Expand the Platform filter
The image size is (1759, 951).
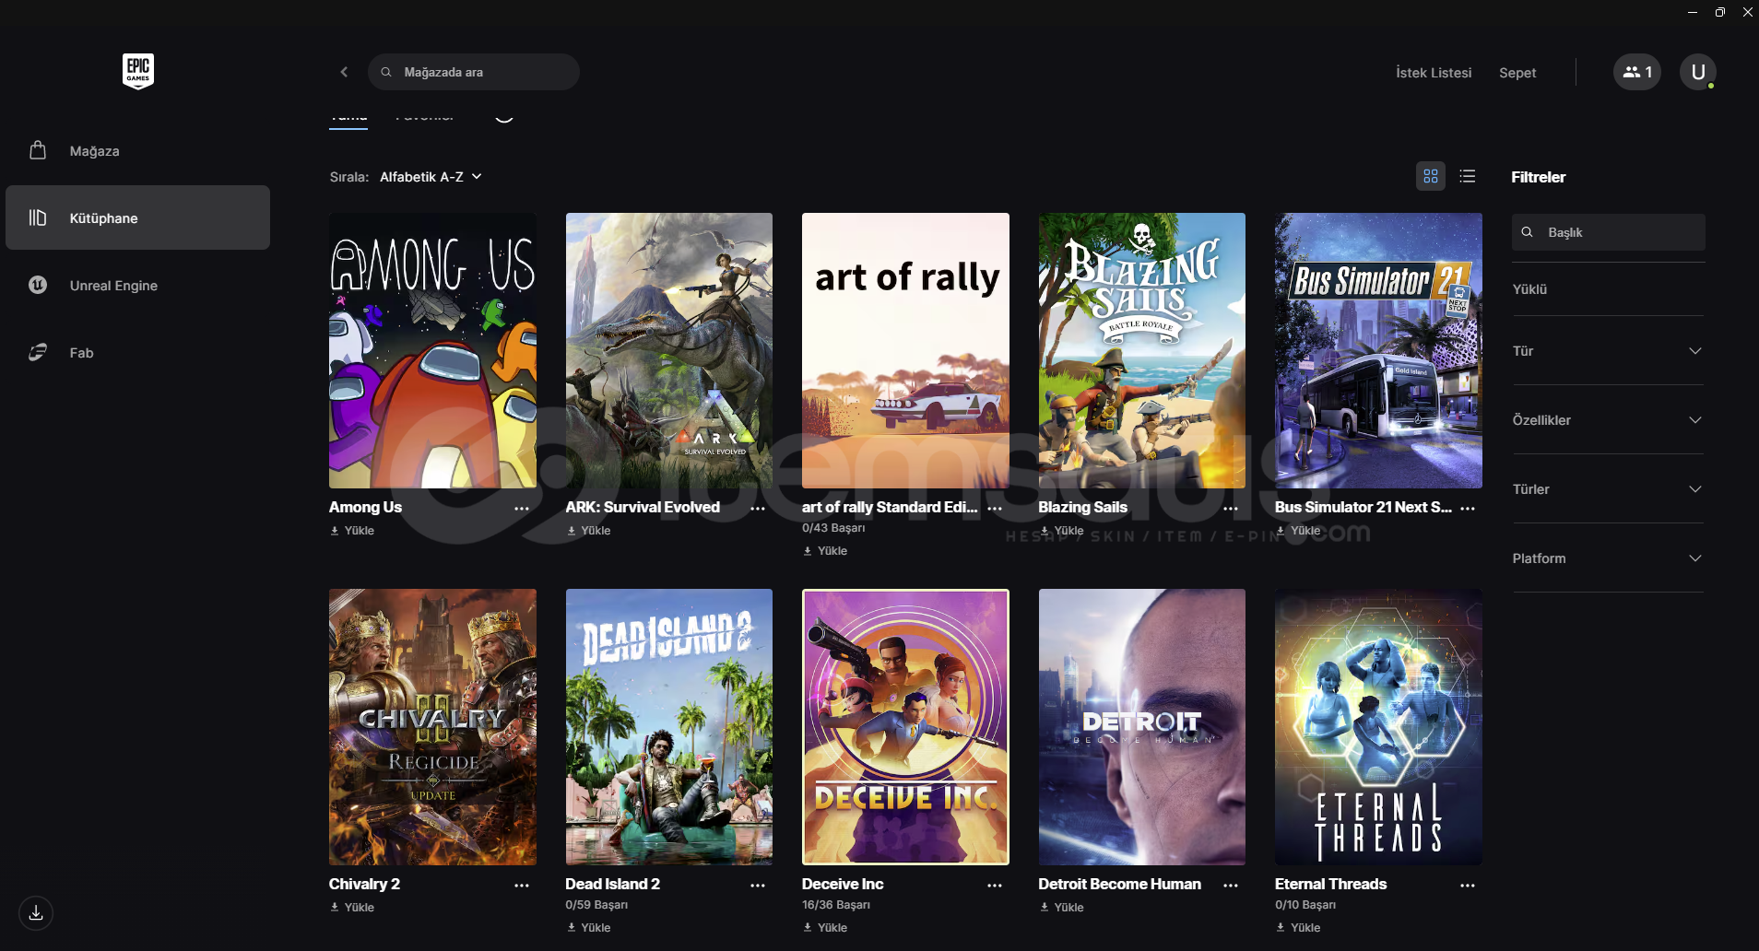click(x=1608, y=558)
